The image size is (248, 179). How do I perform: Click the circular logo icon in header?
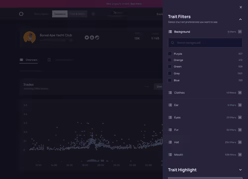click(21, 14)
